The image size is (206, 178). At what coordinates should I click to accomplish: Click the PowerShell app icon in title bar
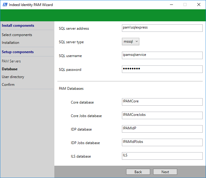pyautogui.click(x=5, y=5)
